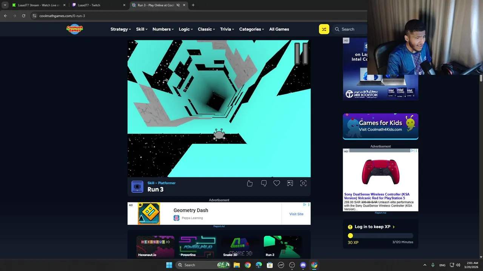Click the Run 3 game logo icon
The width and height of the screenshot is (483, 271).
click(x=137, y=187)
